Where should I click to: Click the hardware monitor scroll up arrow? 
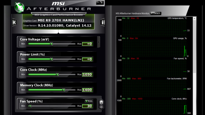click(194, 19)
